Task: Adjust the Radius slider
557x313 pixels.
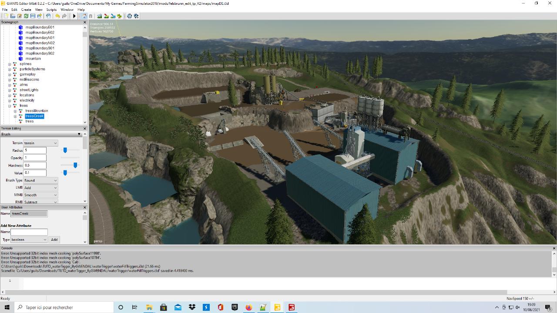Action: tap(65, 150)
